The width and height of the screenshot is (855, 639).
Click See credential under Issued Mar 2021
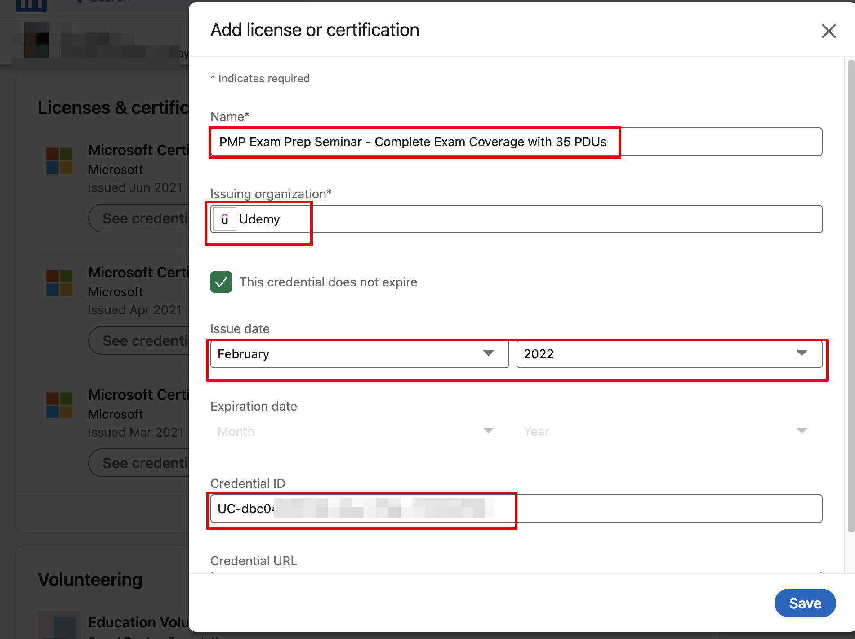coord(139,463)
